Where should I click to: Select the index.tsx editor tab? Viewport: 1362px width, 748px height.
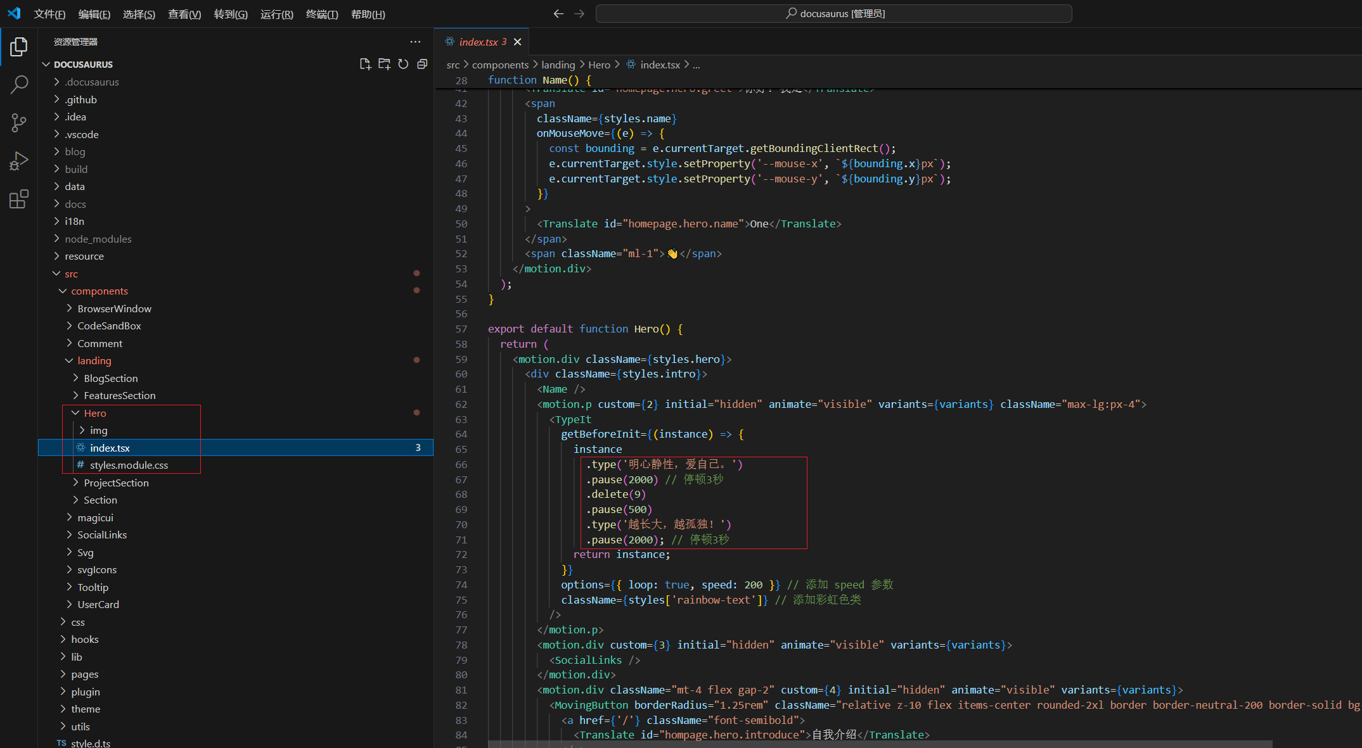tap(483, 42)
